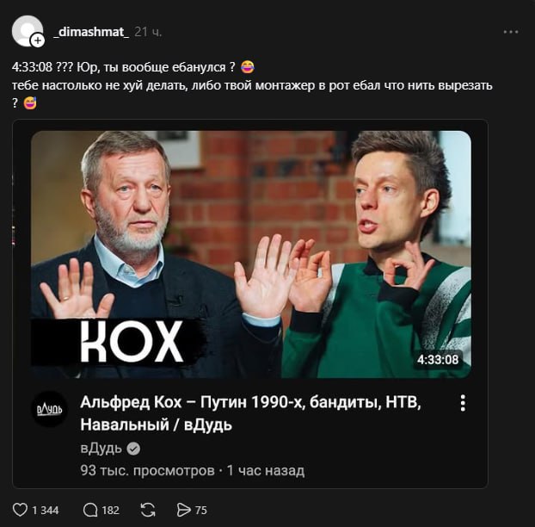Screen dimensions: 535x527
Task: Repost using the circular arrows icon
Action: click(x=147, y=510)
